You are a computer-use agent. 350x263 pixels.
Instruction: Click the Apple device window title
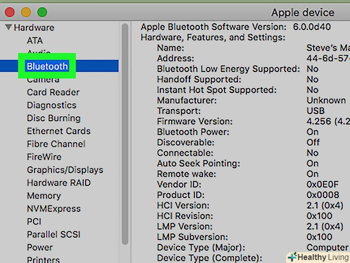(x=303, y=12)
